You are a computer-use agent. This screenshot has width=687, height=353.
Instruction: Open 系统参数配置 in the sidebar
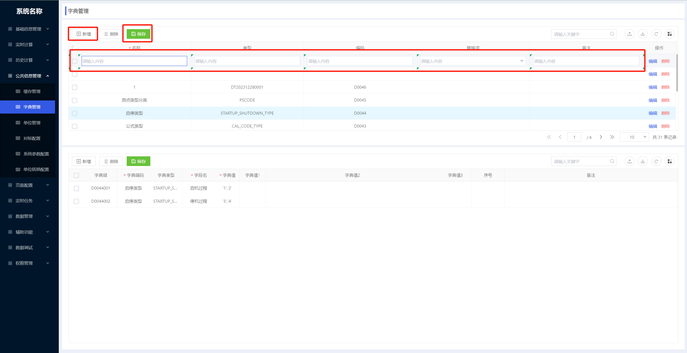(x=28, y=154)
